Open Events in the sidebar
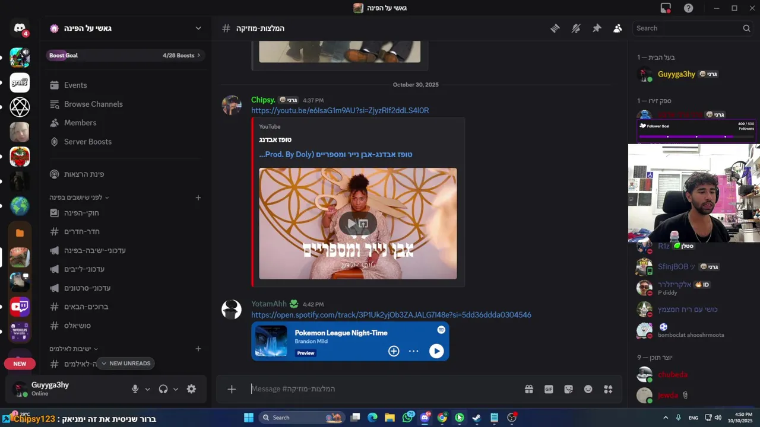The height and width of the screenshot is (427, 760). 126,85
